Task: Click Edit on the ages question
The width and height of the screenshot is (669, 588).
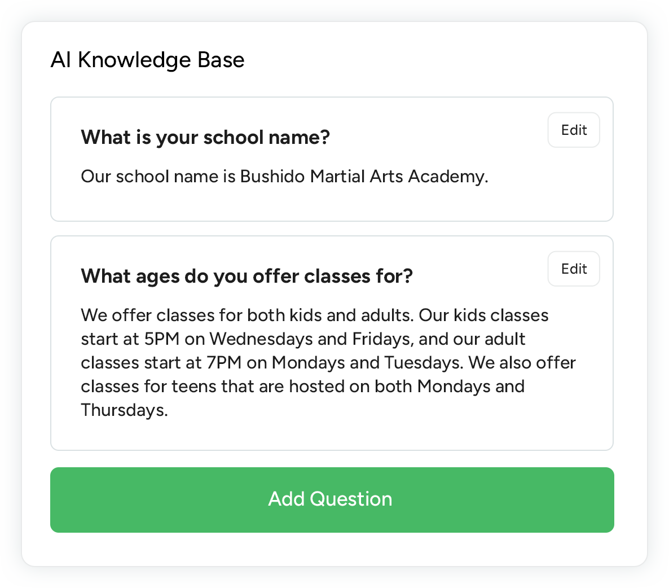Action: 573,269
